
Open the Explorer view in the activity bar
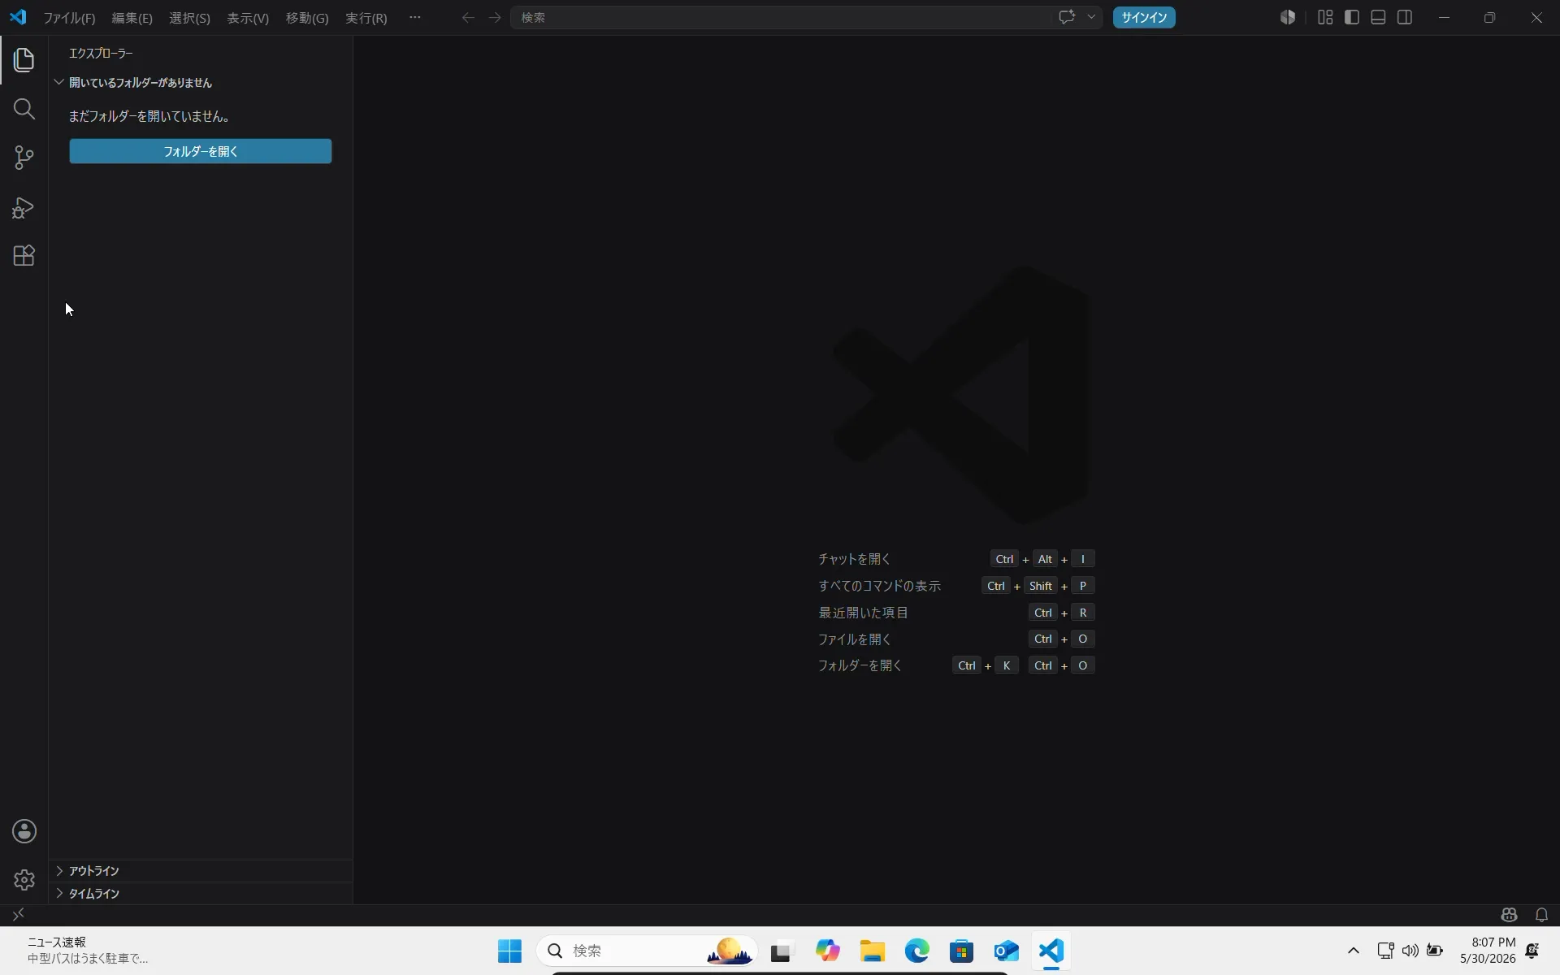pos(24,59)
